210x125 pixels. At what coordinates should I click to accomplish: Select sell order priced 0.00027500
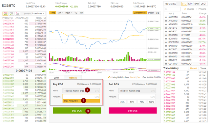click(x=24, y=39)
